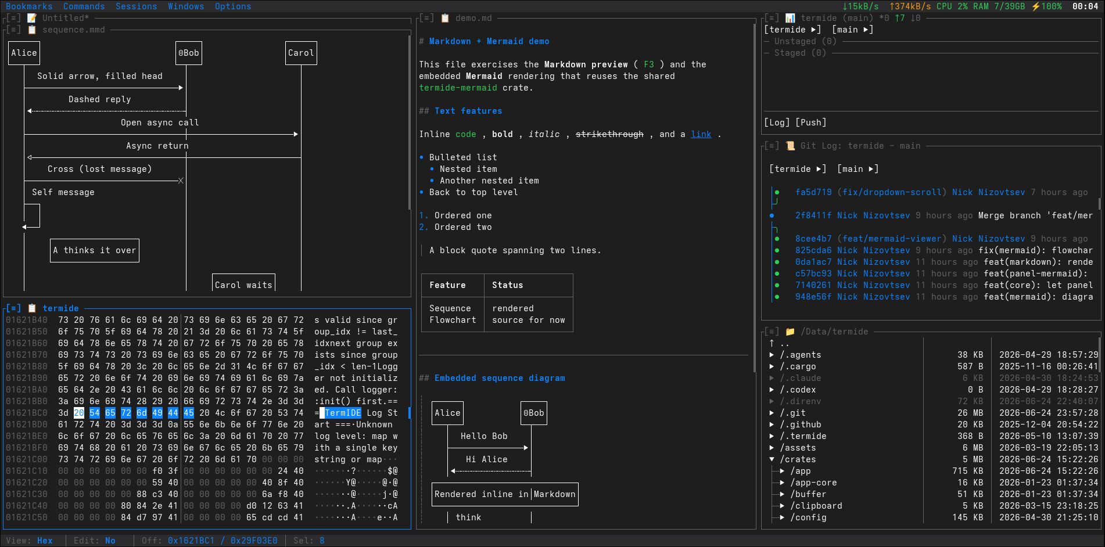Expand the /.git folder
Screen dimensions: 1105x547
coord(772,413)
